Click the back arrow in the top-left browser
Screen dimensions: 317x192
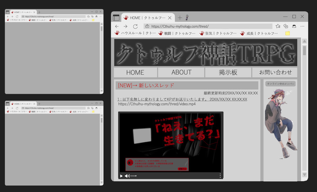8,17
